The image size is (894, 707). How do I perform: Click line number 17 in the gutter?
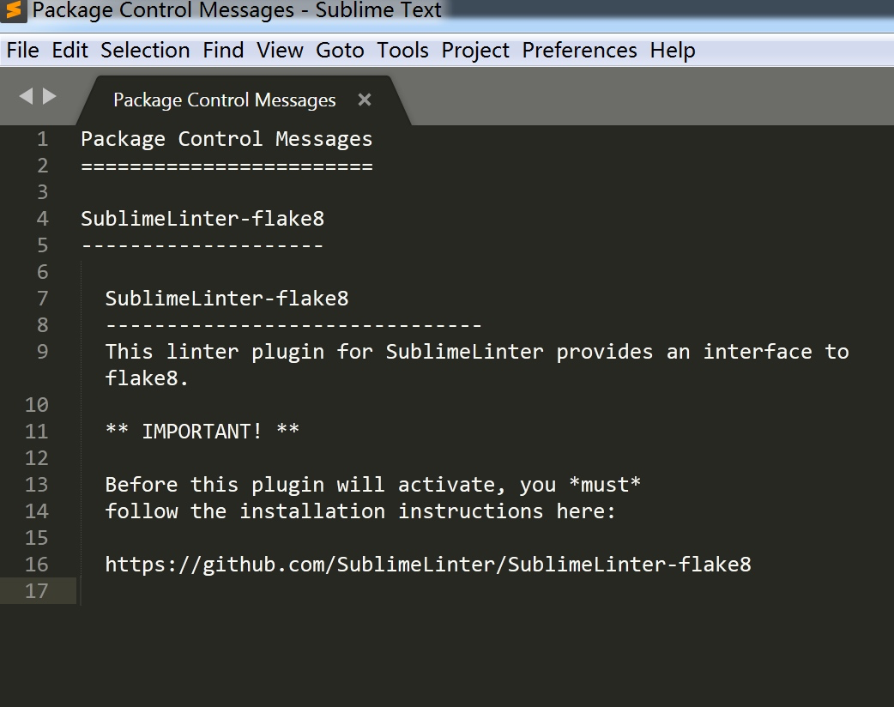coord(37,590)
